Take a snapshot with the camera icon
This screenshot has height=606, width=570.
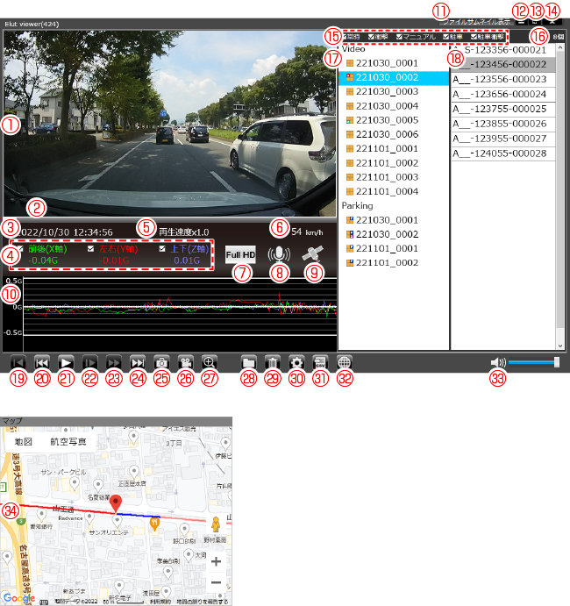point(161,362)
